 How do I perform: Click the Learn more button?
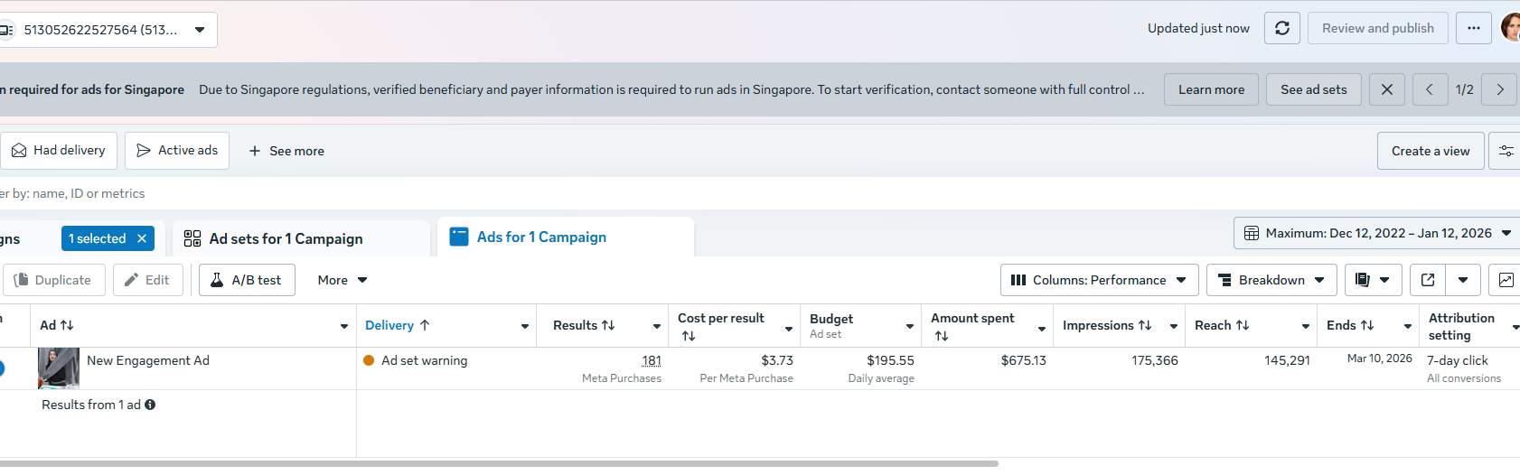pyautogui.click(x=1211, y=89)
